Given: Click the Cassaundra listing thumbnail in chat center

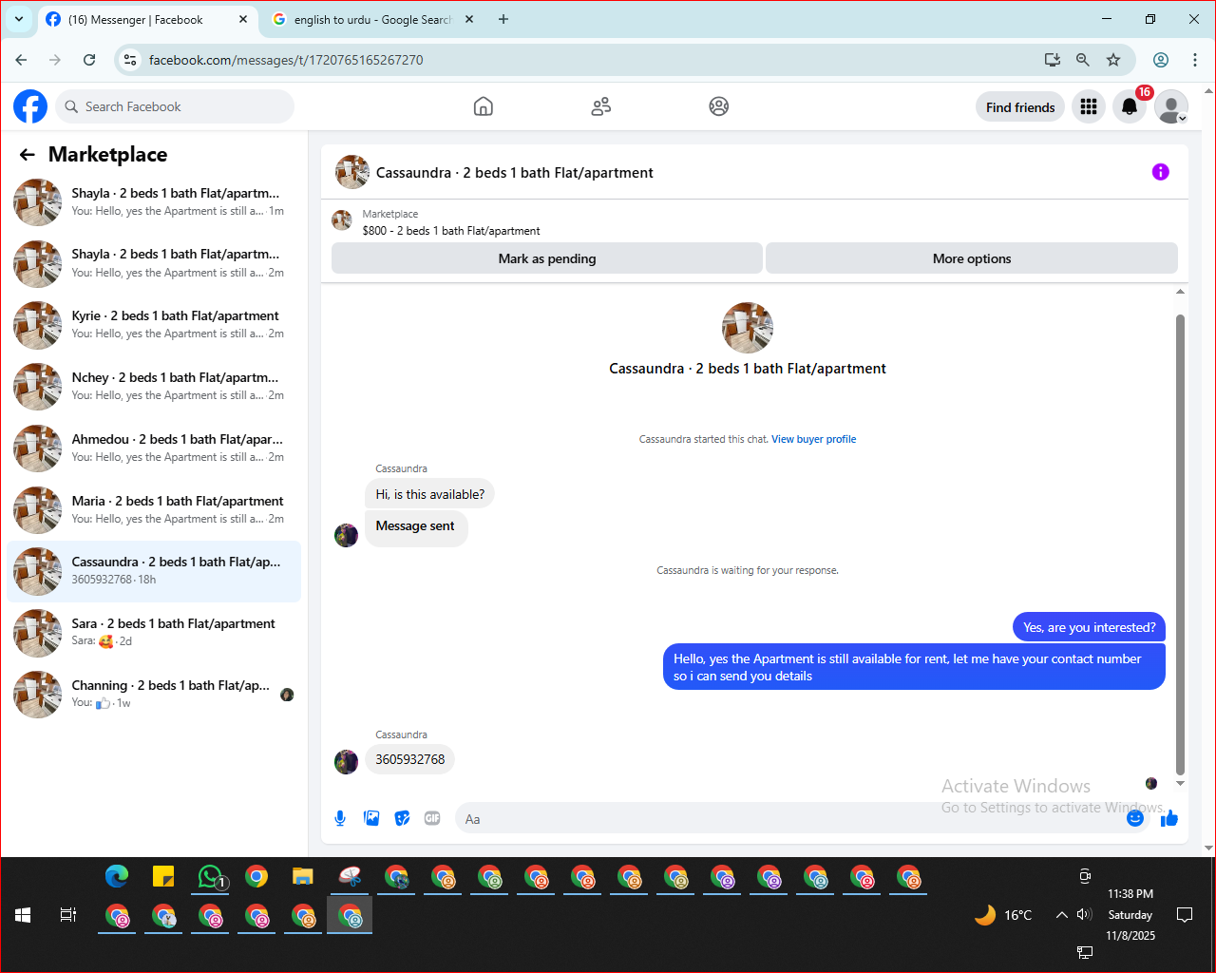Looking at the screenshot, I should (x=748, y=328).
